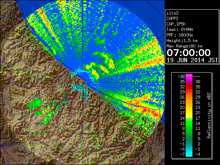Pick the red-orange 29–32 dBZ band
220x165 pixels.
point(189,92)
